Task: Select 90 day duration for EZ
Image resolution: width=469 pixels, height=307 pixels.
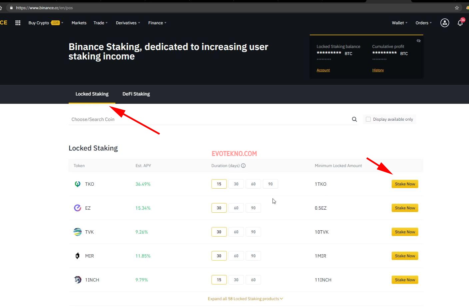Action: point(253,208)
